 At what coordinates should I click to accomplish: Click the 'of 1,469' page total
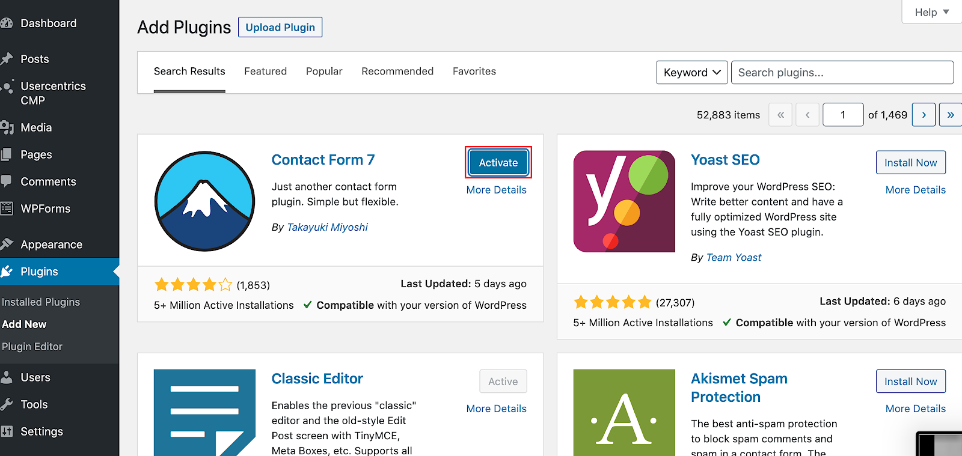(887, 115)
